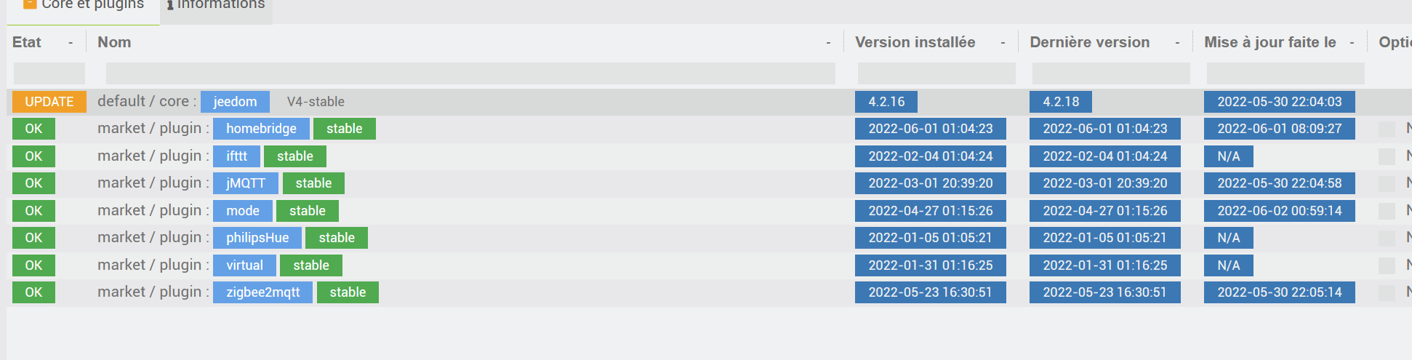The height and width of the screenshot is (360, 1412).
Task: Click the Informations tab info icon
Action: point(170,5)
